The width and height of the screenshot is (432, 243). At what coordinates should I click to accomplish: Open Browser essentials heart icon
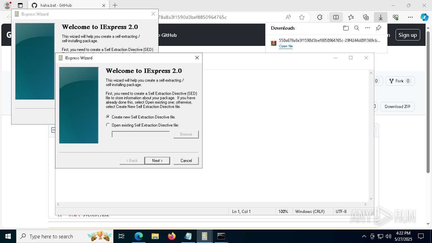pyautogui.click(x=396, y=17)
